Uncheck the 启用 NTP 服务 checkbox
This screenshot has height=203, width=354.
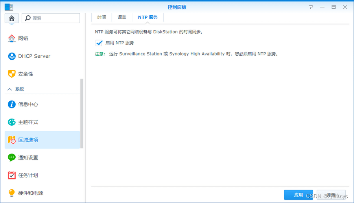[99, 43]
